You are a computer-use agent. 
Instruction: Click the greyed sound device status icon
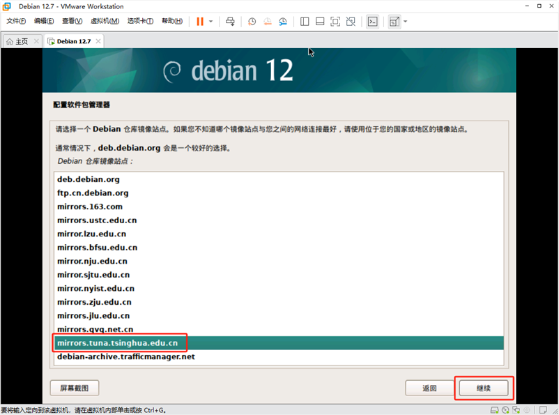[x=527, y=410]
